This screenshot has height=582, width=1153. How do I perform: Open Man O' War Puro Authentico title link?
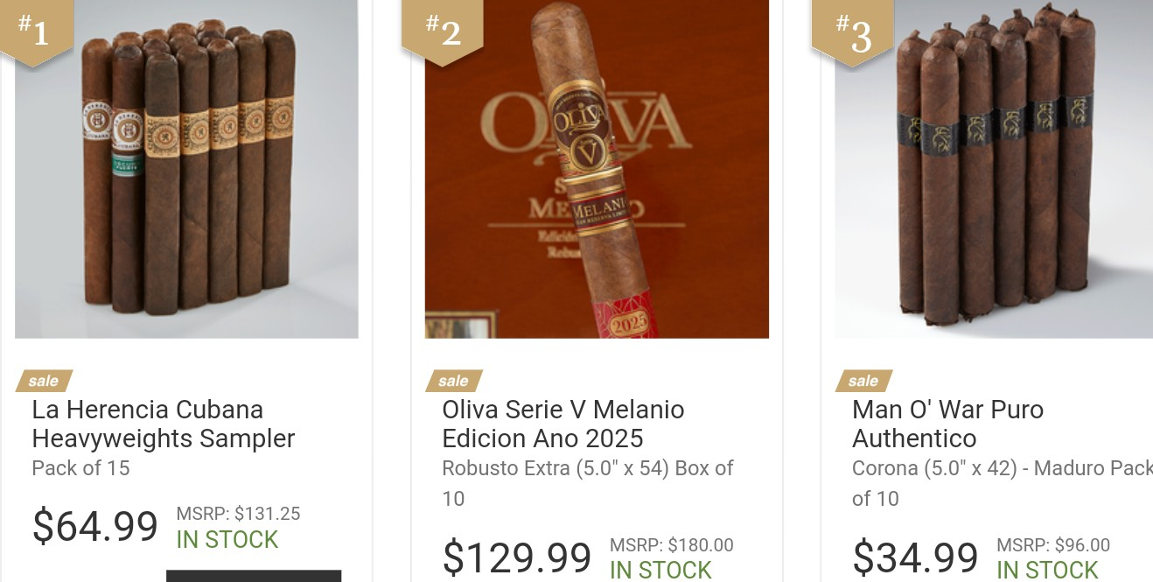pos(948,424)
